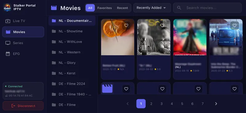Click the EPG calendar icon

pos(8,54)
